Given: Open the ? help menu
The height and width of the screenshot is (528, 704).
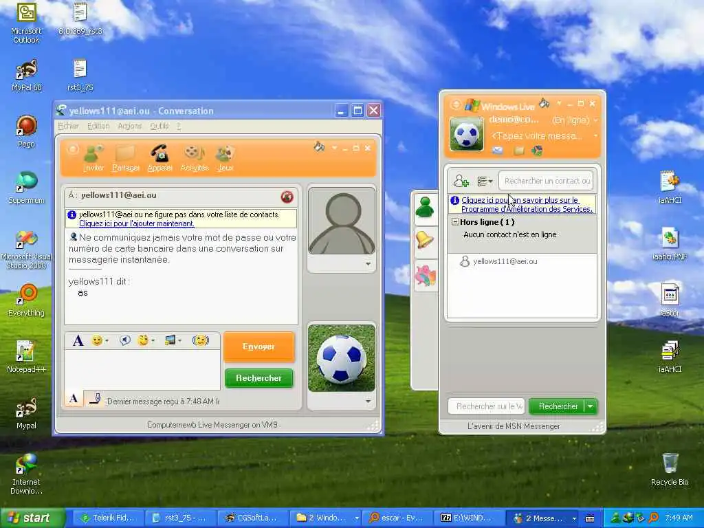Looking at the screenshot, I should click(179, 126).
